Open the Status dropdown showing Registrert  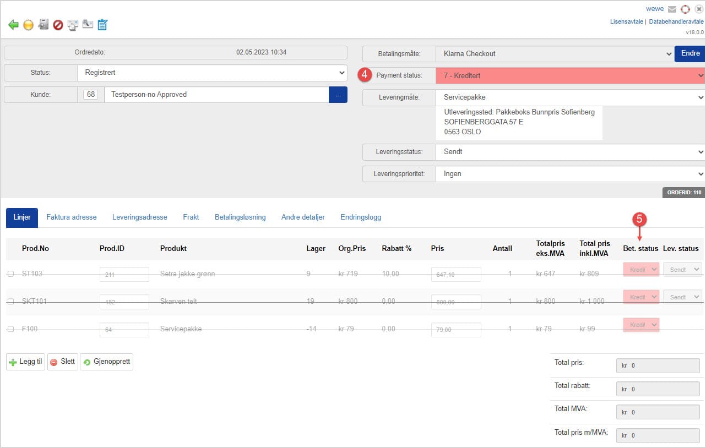click(x=212, y=73)
